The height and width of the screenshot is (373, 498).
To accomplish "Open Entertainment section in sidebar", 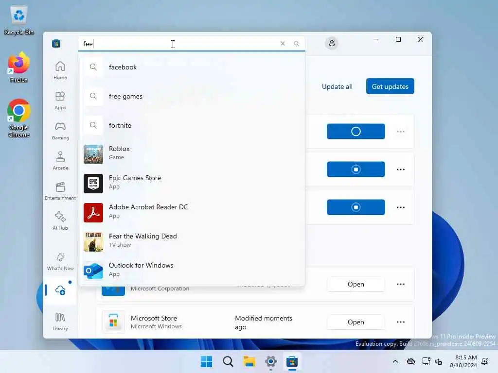I will 60,191.
